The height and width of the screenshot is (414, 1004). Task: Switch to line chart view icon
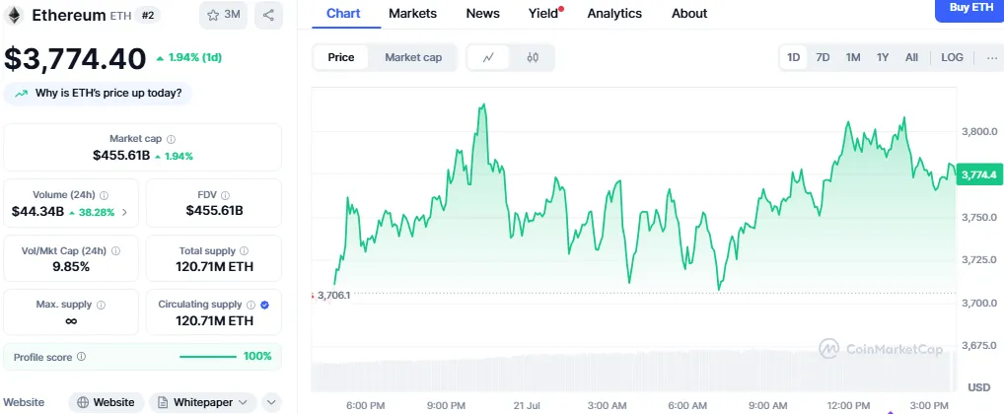point(488,57)
